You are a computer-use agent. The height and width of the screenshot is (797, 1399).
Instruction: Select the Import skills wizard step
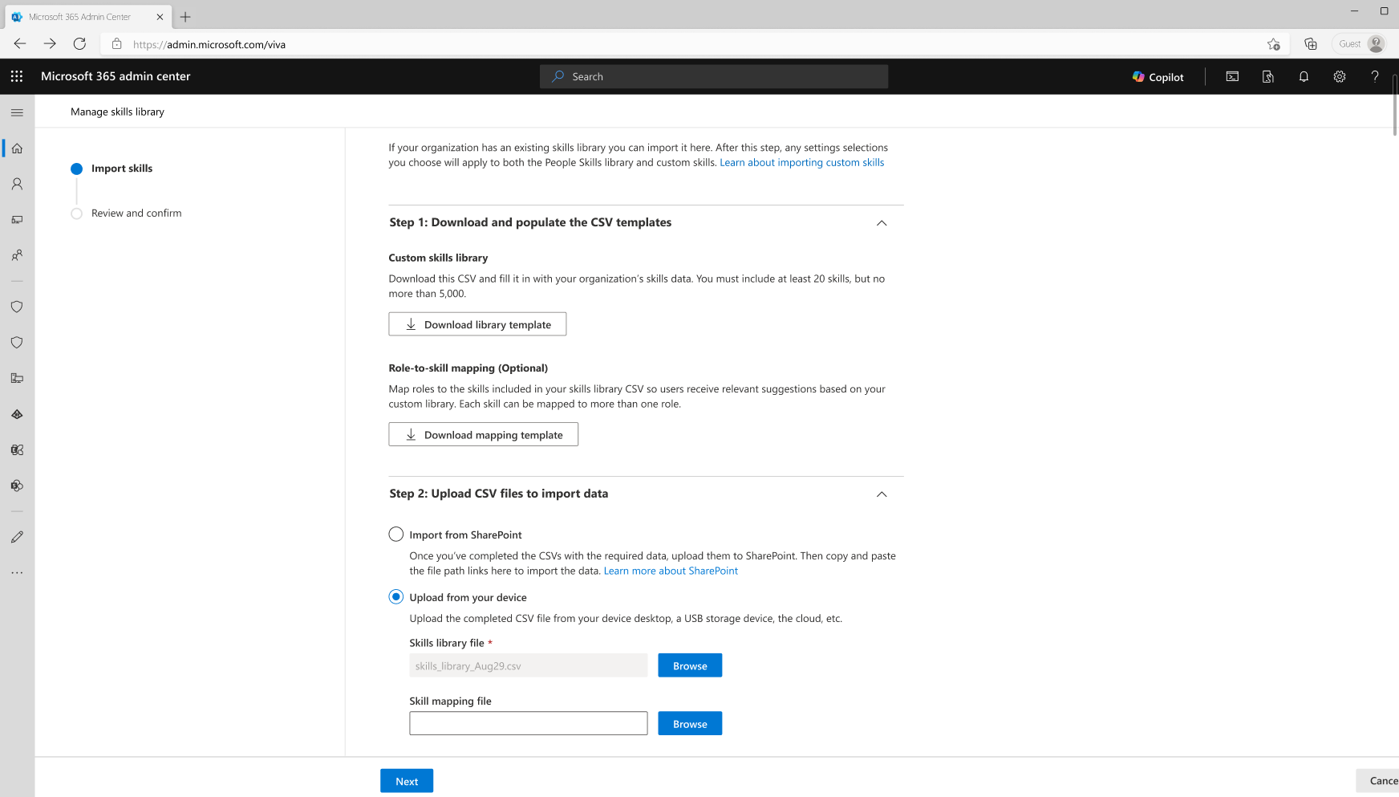tap(112, 169)
